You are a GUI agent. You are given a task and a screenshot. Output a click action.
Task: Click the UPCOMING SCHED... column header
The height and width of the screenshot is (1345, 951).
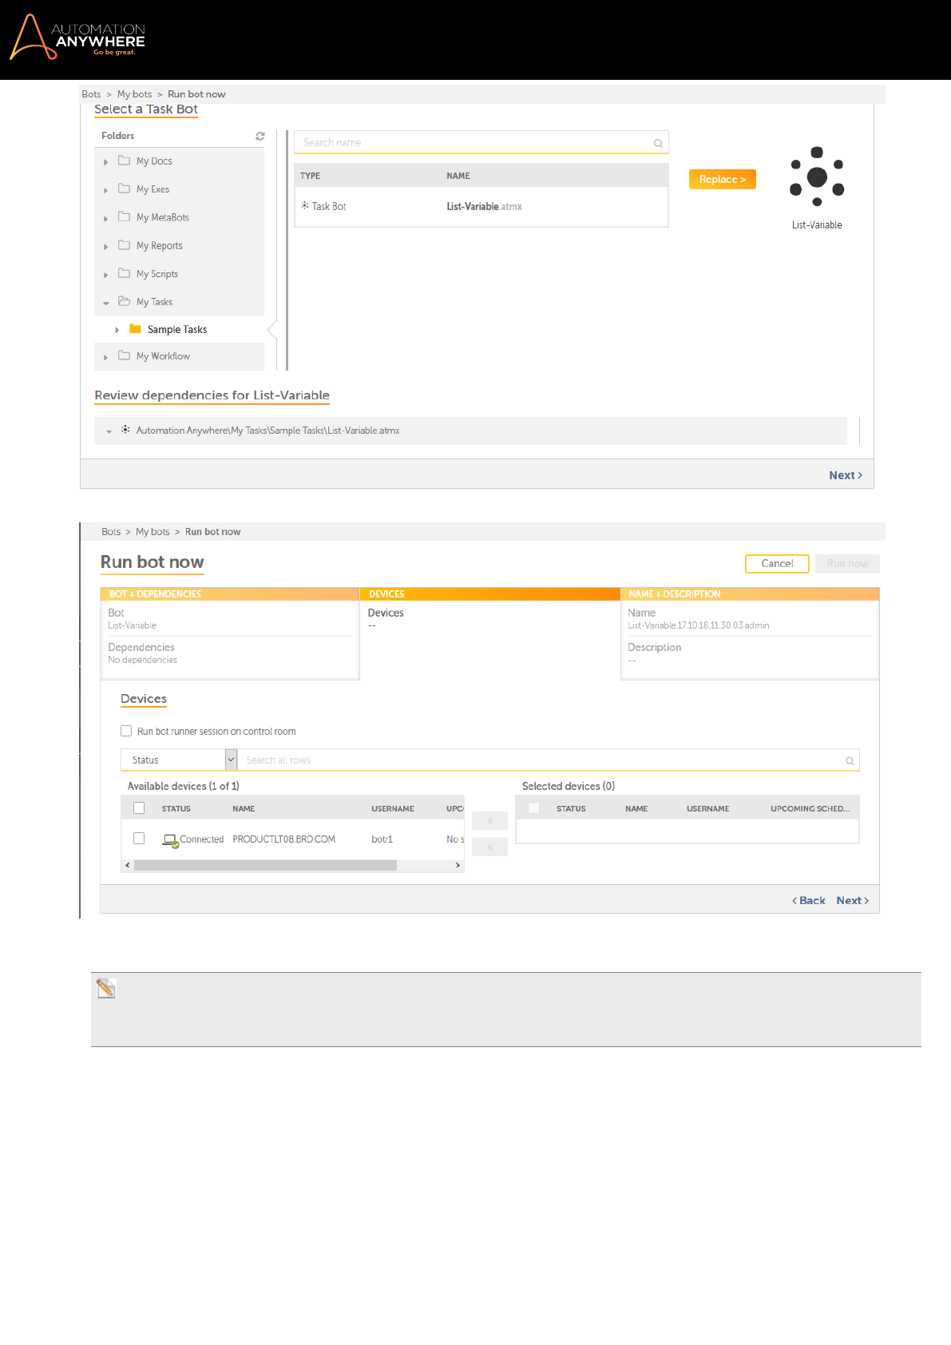(810, 809)
